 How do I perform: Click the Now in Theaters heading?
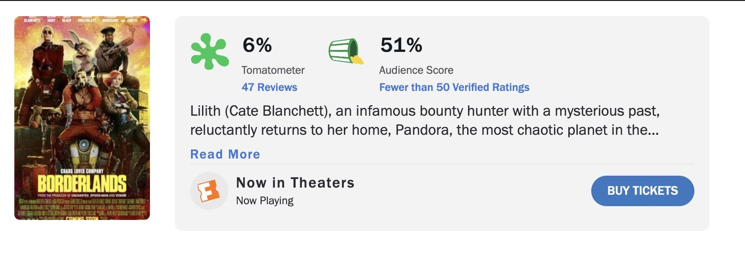295,182
